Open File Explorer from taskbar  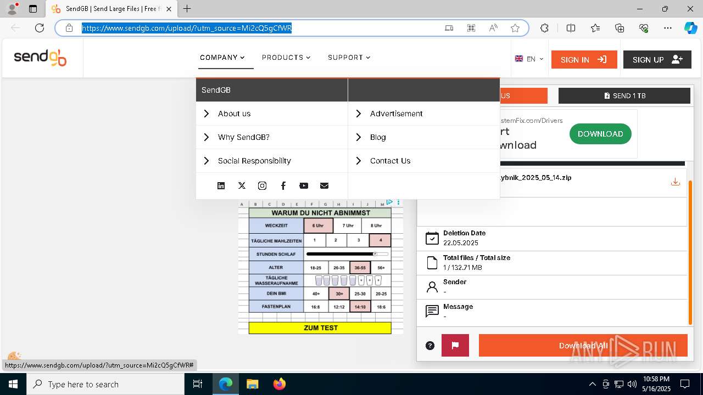[x=252, y=384]
